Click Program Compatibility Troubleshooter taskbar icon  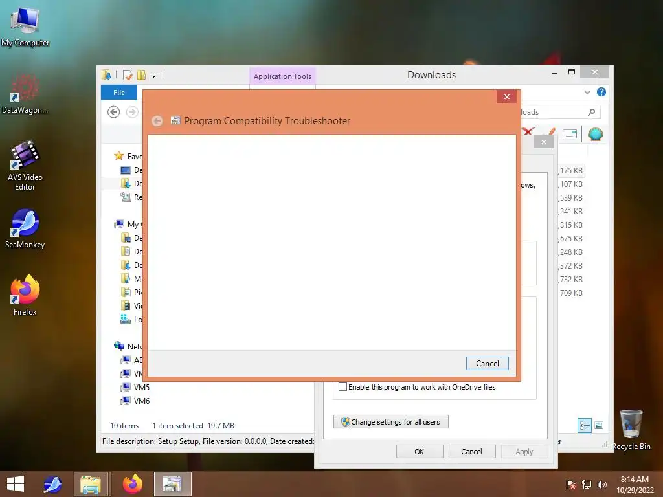[172, 484]
